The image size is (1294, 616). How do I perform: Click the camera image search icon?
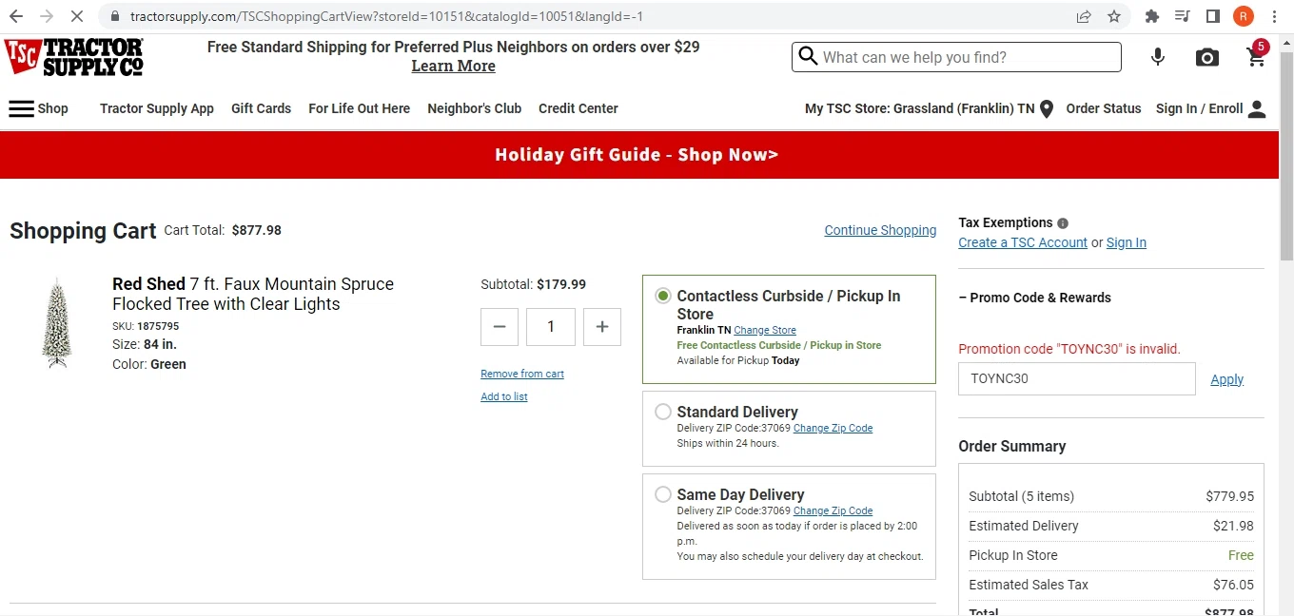tap(1206, 58)
